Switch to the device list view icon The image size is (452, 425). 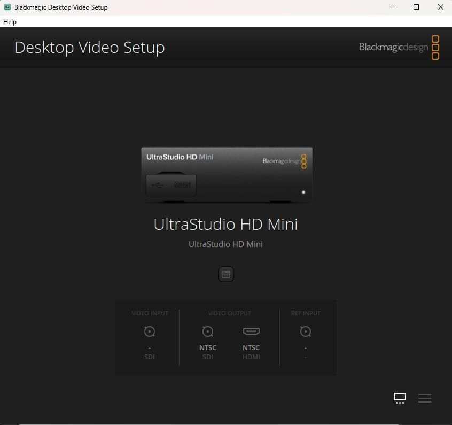click(424, 398)
